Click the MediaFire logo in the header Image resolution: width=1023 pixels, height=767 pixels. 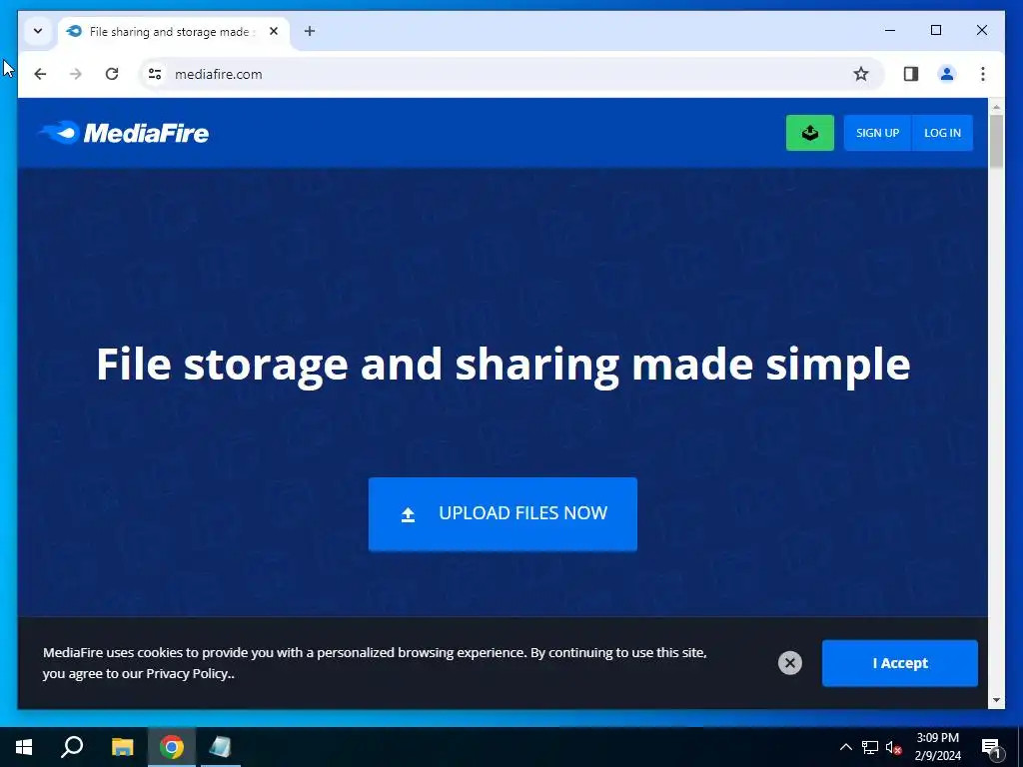(124, 133)
